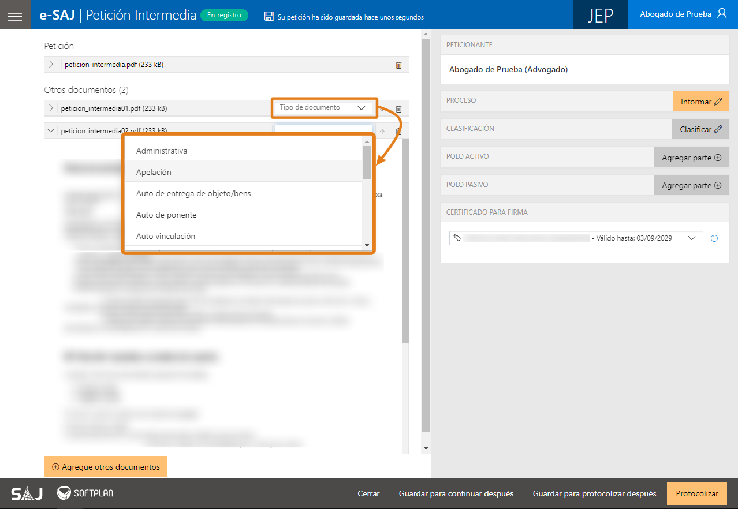
Task: Click the JEP logo
Action: point(601,15)
